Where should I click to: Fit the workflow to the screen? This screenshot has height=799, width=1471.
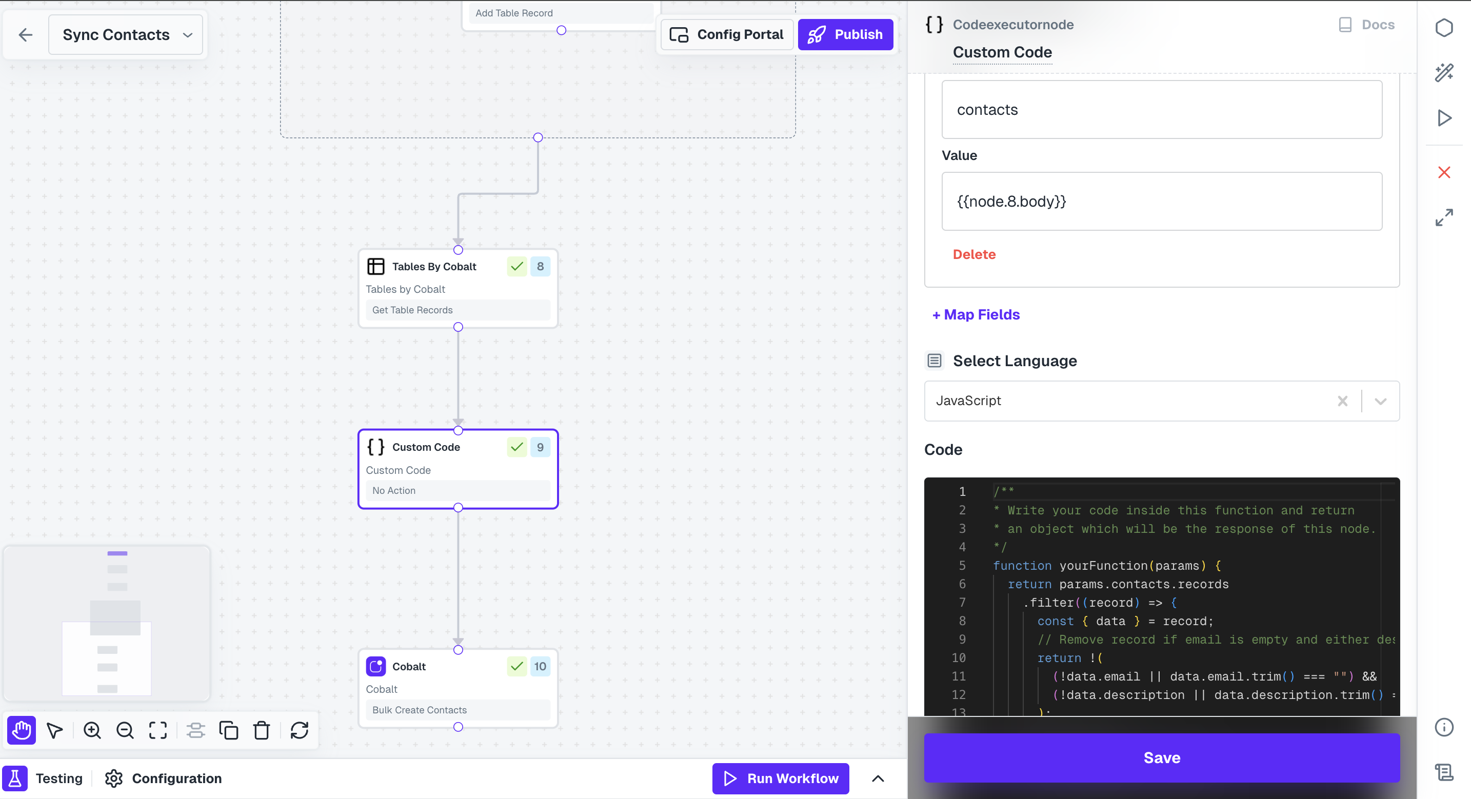157,730
